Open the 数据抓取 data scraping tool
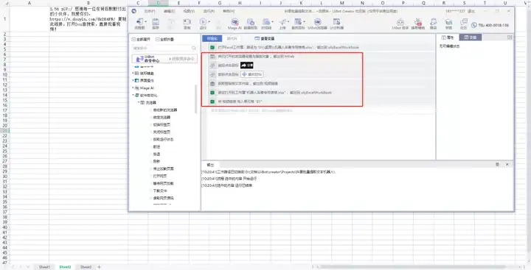This screenshot has width=531, height=270. [250, 21]
